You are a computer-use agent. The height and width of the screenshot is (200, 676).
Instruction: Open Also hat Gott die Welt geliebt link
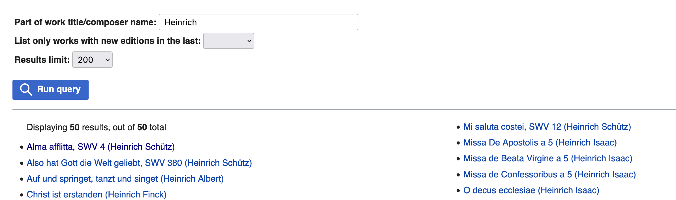(139, 163)
